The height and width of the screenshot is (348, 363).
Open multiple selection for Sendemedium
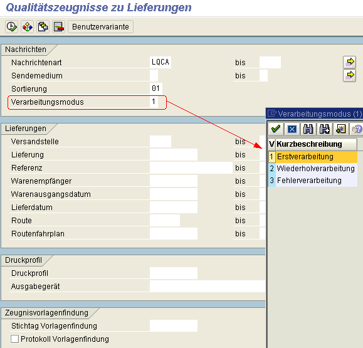[349, 75]
